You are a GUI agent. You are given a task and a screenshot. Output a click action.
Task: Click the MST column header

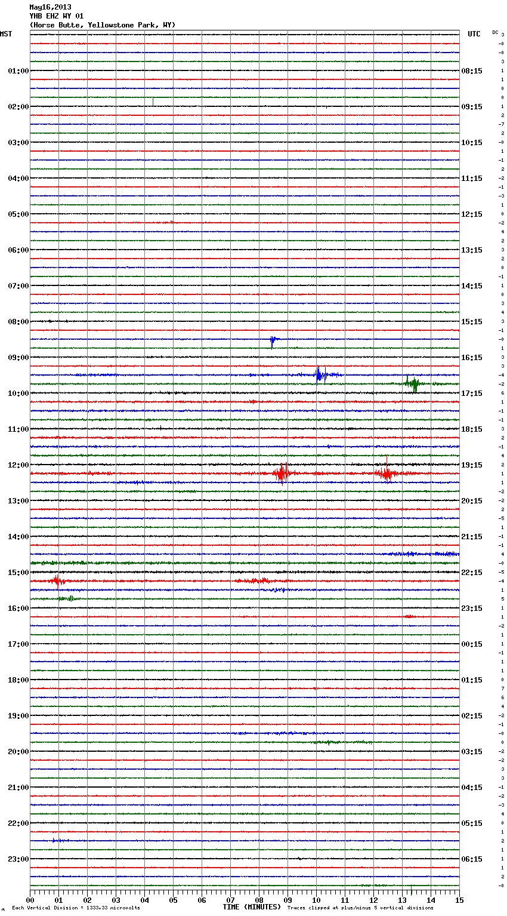click(6, 34)
